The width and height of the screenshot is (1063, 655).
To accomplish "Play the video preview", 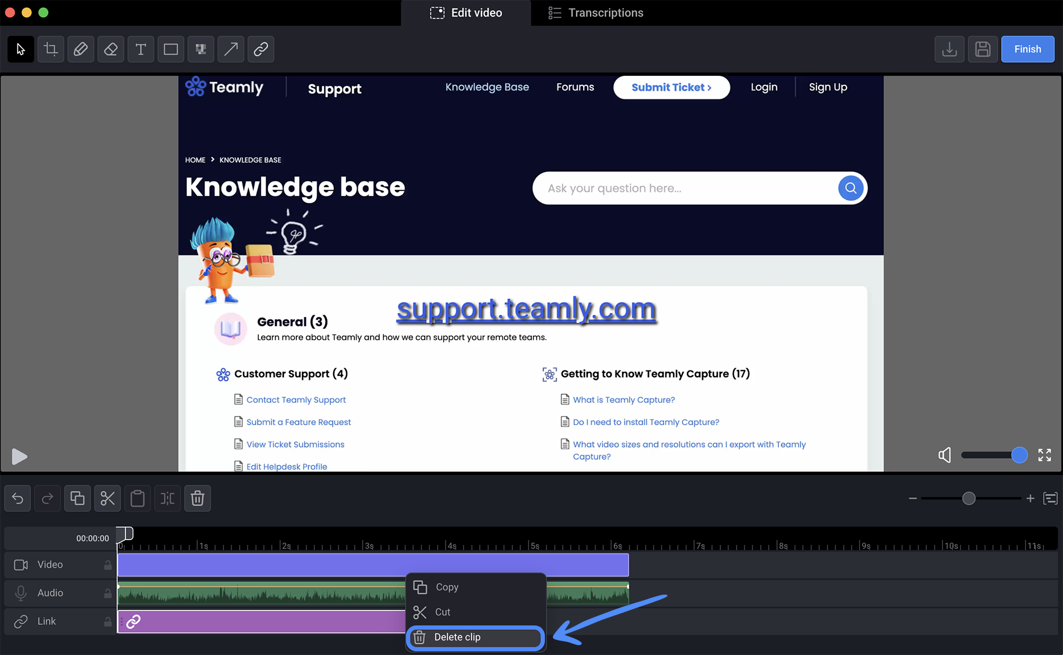I will [20, 456].
